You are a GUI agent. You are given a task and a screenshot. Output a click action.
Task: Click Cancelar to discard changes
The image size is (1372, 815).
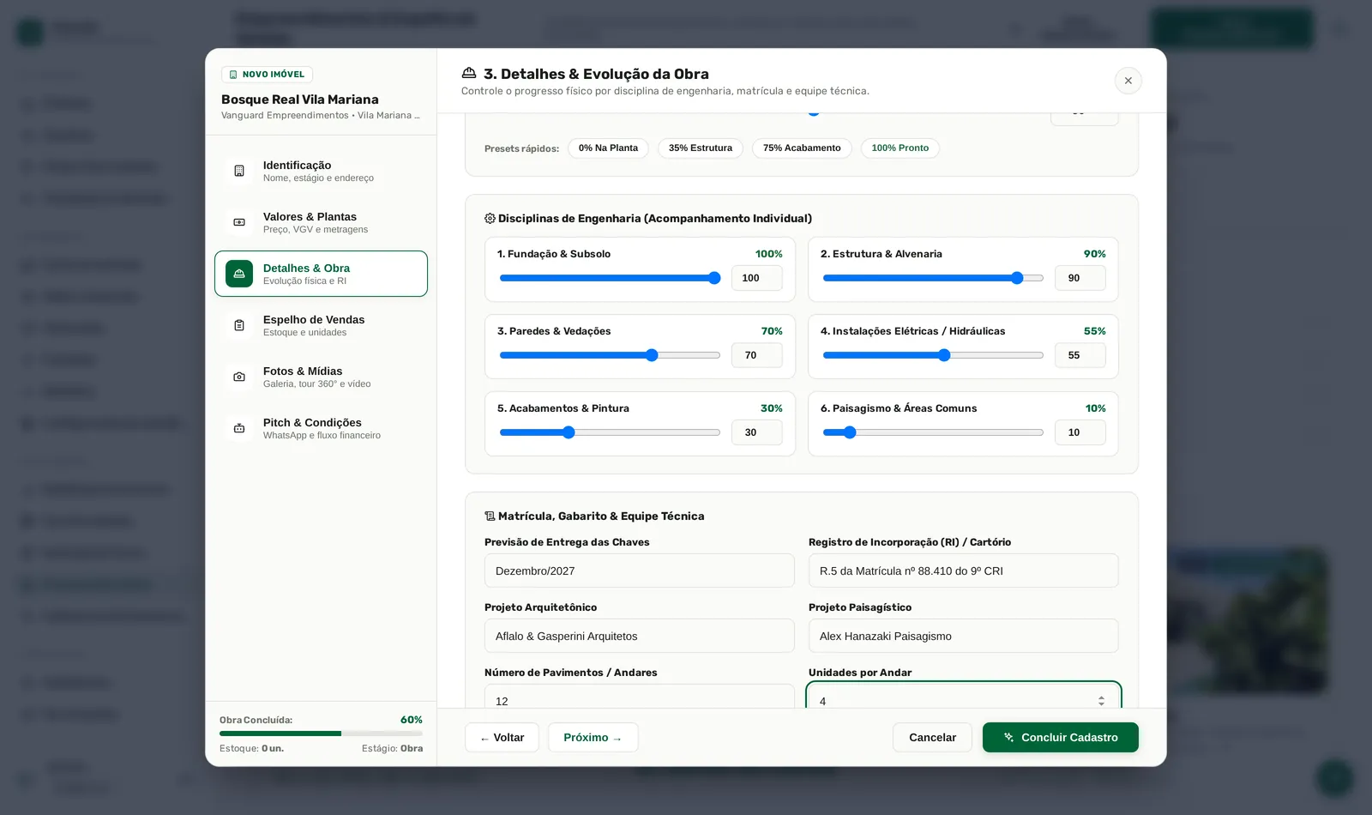(932, 738)
